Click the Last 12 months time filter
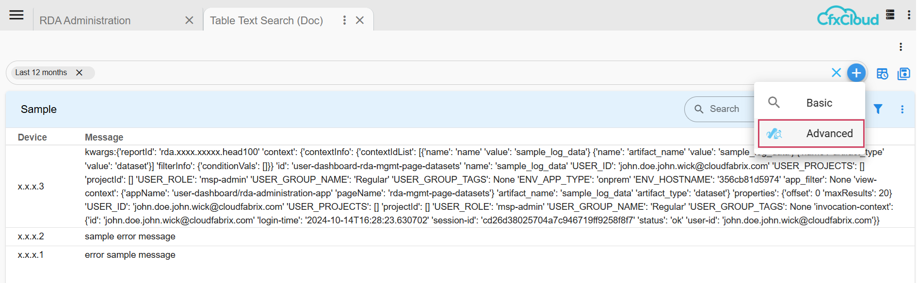Viewport: 917px width, 283px height. pos(41,73)
